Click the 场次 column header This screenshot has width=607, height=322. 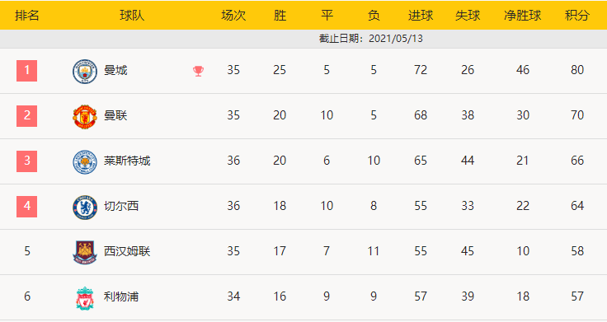(233, 16)
